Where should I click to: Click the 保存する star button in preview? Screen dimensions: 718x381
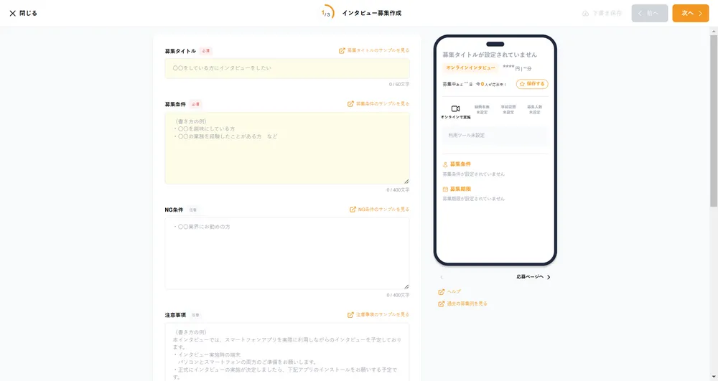532,84
